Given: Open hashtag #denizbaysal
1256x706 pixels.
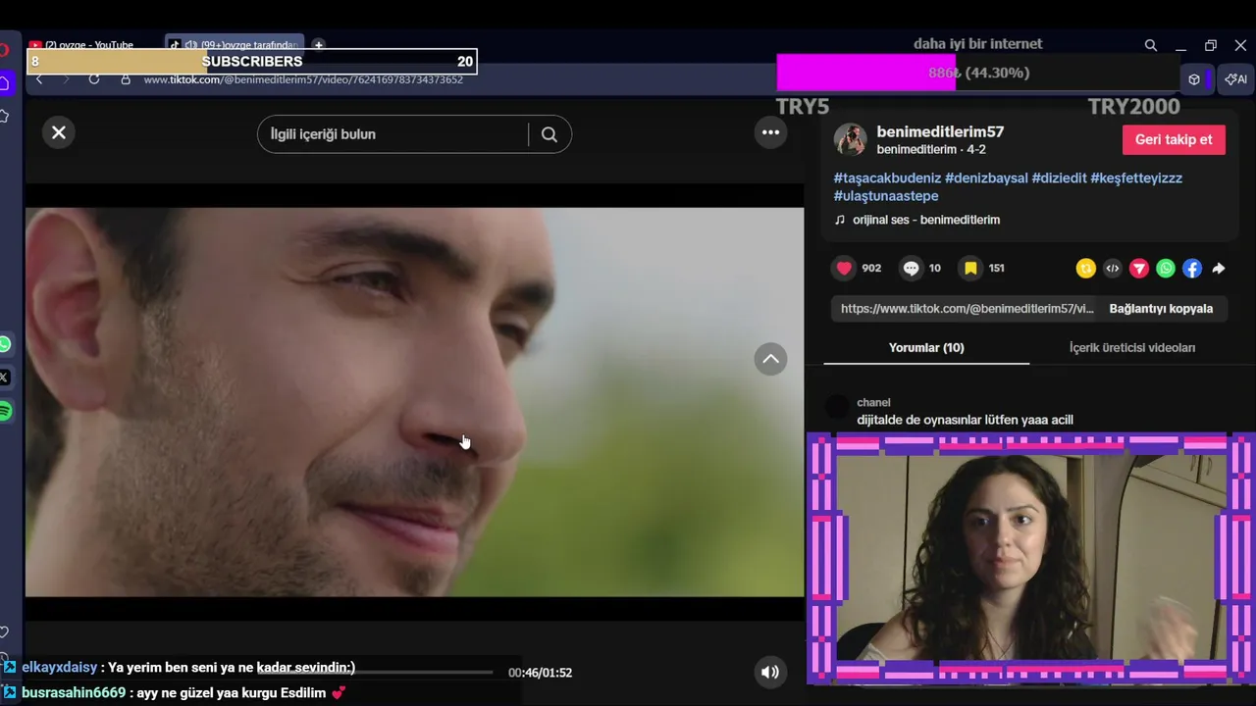Looking at the screenshot, I should (x=986, y=177).
